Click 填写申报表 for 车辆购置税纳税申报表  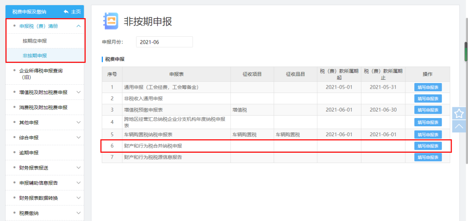coord(427,135)
